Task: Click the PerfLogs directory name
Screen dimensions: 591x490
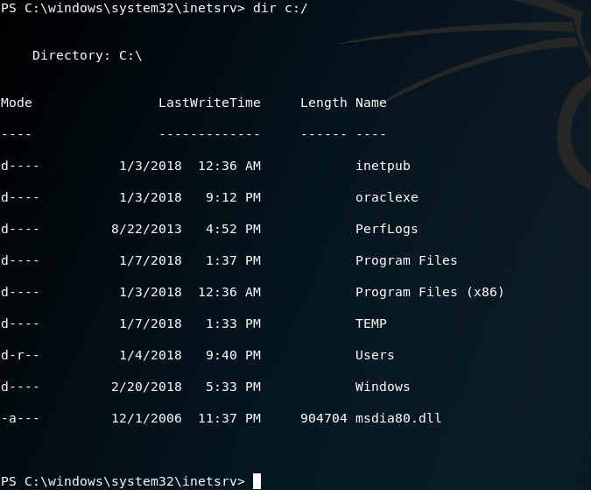Action: point(386,229)
